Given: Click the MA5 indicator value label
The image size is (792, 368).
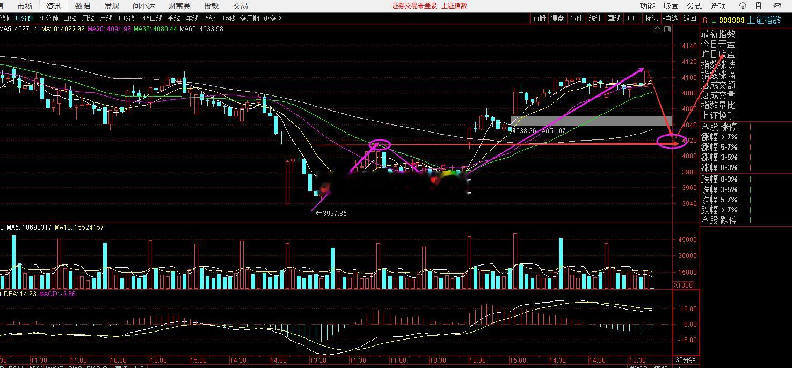Looking at the screenshot, I should coord(19,29).
